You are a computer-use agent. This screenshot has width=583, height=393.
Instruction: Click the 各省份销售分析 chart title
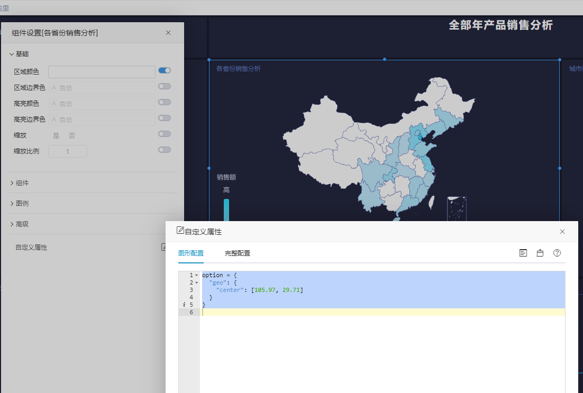point(238,68)
